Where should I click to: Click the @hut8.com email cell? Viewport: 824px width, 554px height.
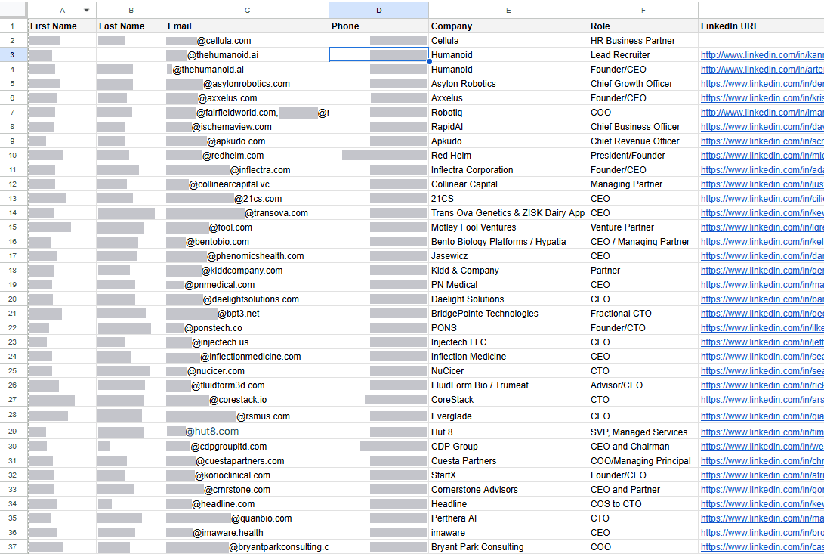click(x=247, y=432)
